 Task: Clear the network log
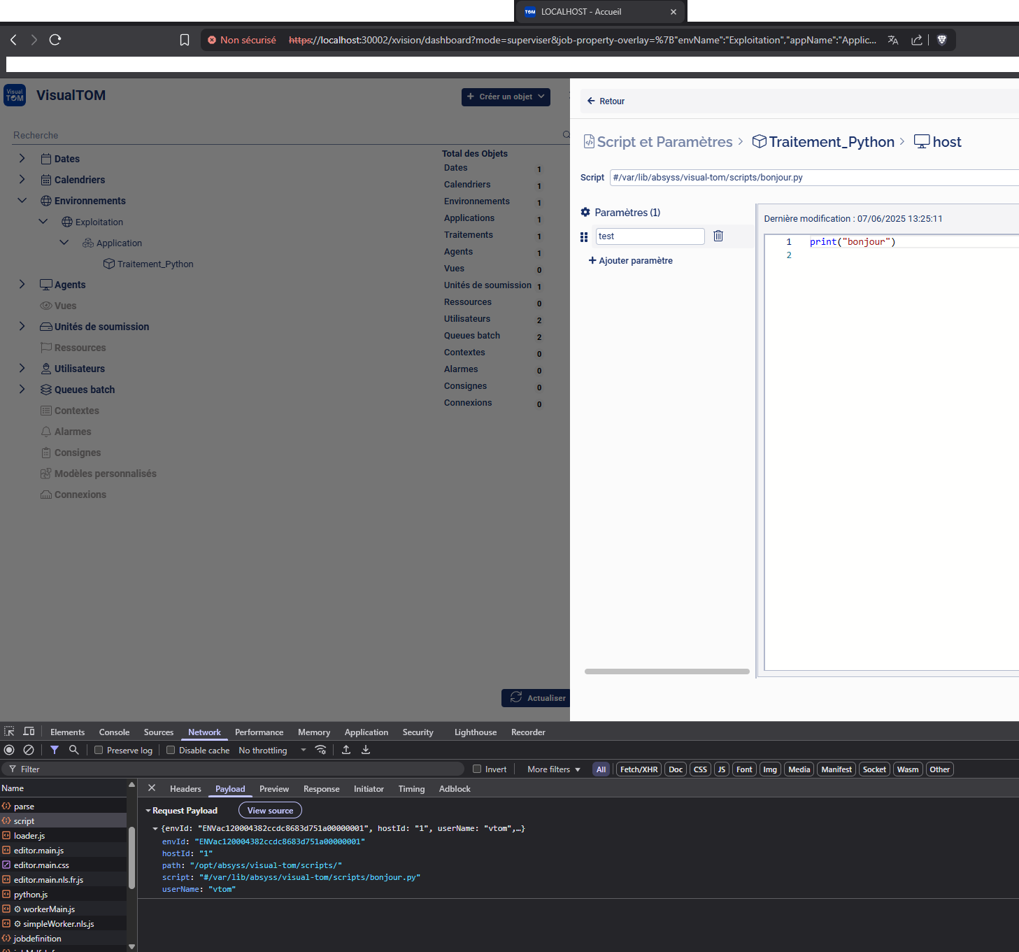29,750
